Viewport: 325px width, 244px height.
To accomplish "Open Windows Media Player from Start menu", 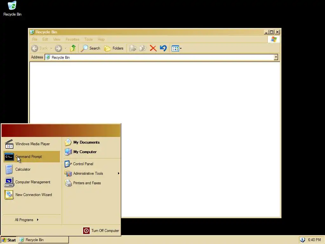I will tap(32, 144).
